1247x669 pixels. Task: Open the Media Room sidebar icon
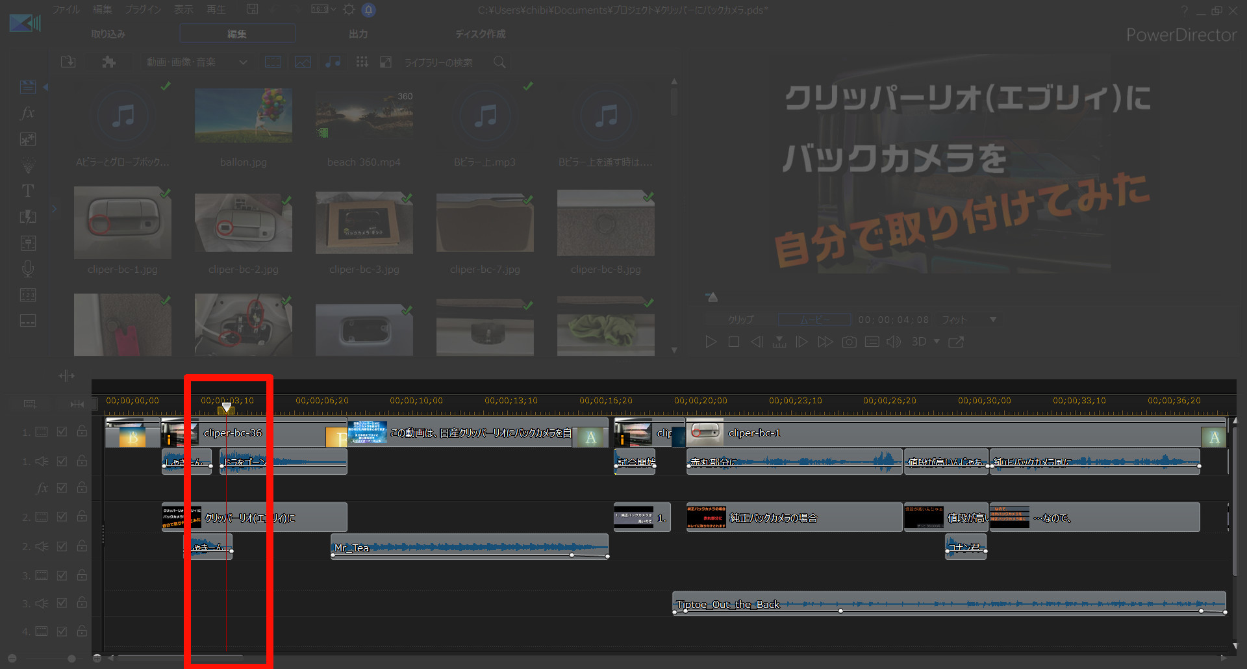click(28, 86)
